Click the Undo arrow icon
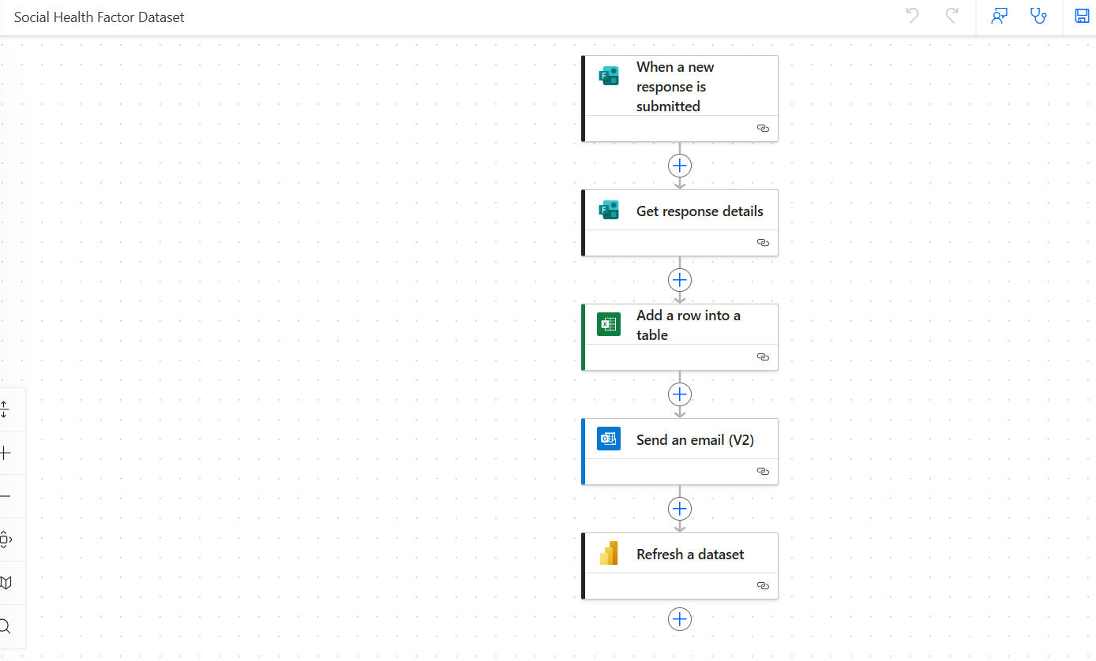Viewport: 1096px width, 661px height. coord(912,16)
